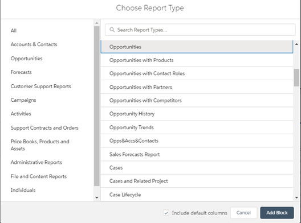Open Administrative Reports category

(36, 163)
